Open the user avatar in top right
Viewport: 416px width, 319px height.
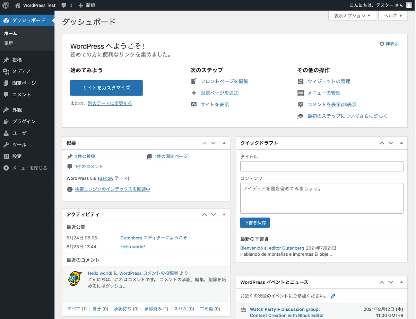tap(409, 5)
